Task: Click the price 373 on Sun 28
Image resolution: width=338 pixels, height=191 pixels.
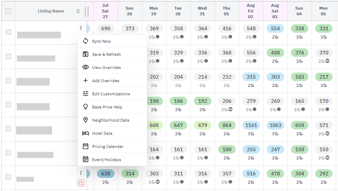Action: click(130, 28)
